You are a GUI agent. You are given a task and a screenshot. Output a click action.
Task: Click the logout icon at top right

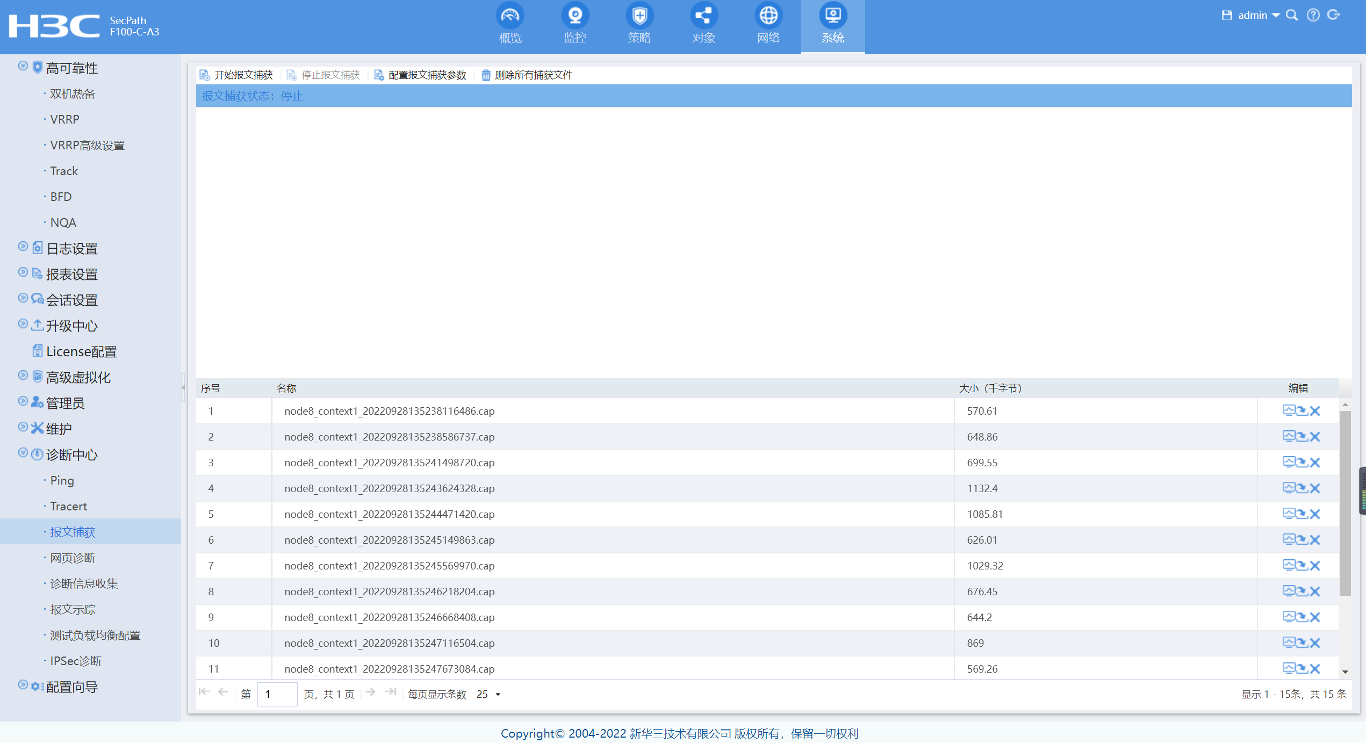1334,15
